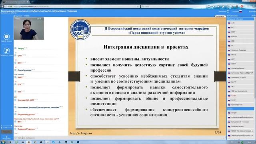Click the gray button above settings in sidebar
The height and width of the screenshot is (144, 256).
pos(6,132)
